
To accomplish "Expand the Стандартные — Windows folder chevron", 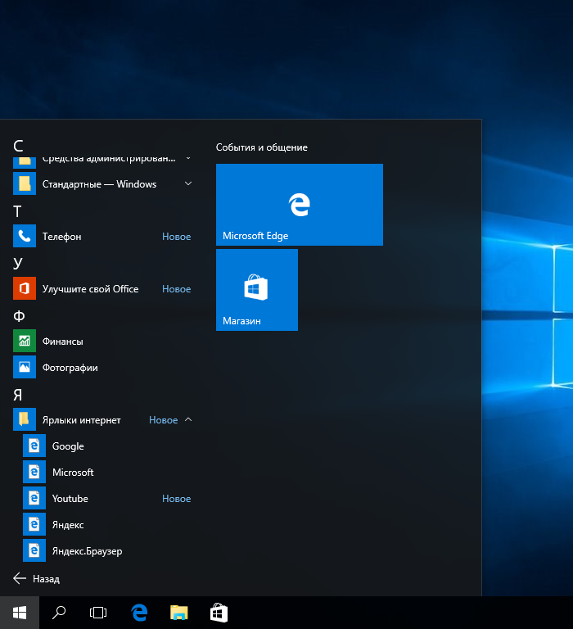I will [x=188, y=183].
